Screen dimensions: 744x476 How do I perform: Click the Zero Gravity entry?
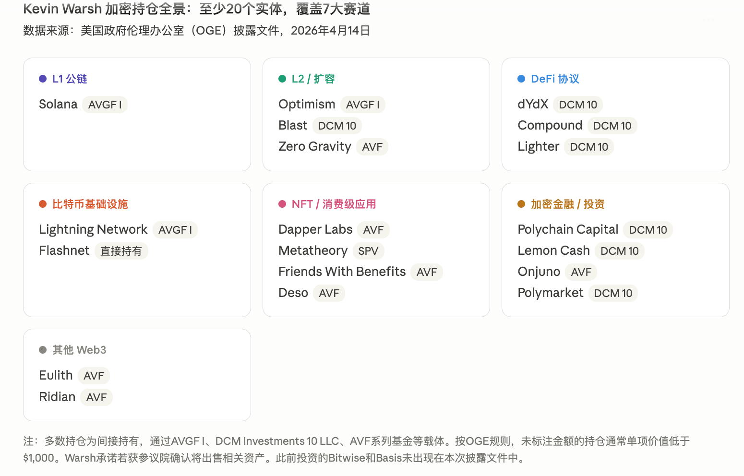pyautogui.click(x=315, y=146)
